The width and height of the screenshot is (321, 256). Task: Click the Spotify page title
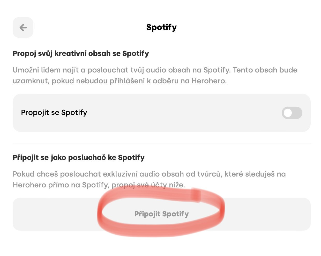pyautogui.click(x=161, y=27)
